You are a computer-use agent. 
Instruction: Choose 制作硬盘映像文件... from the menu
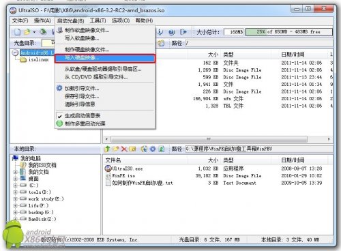(105, 49)
